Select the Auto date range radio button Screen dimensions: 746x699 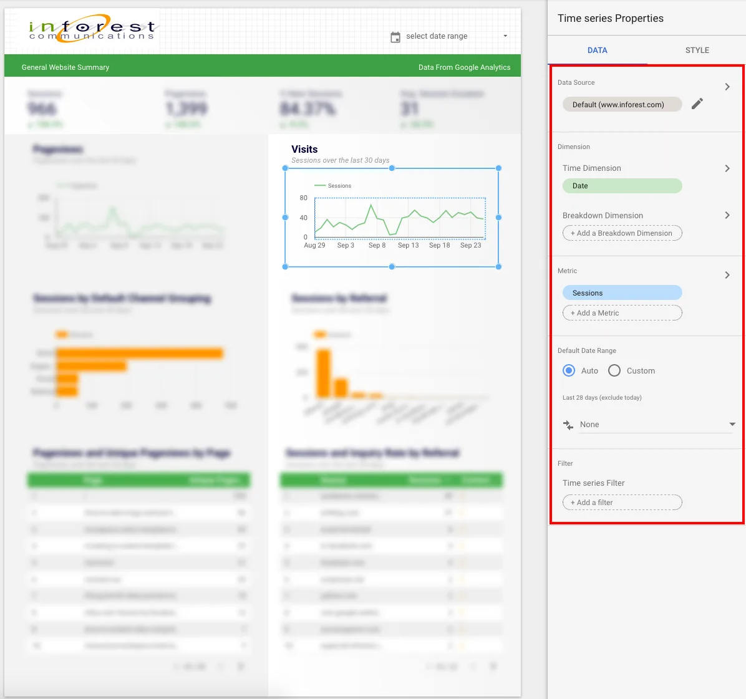pos(568,370)
